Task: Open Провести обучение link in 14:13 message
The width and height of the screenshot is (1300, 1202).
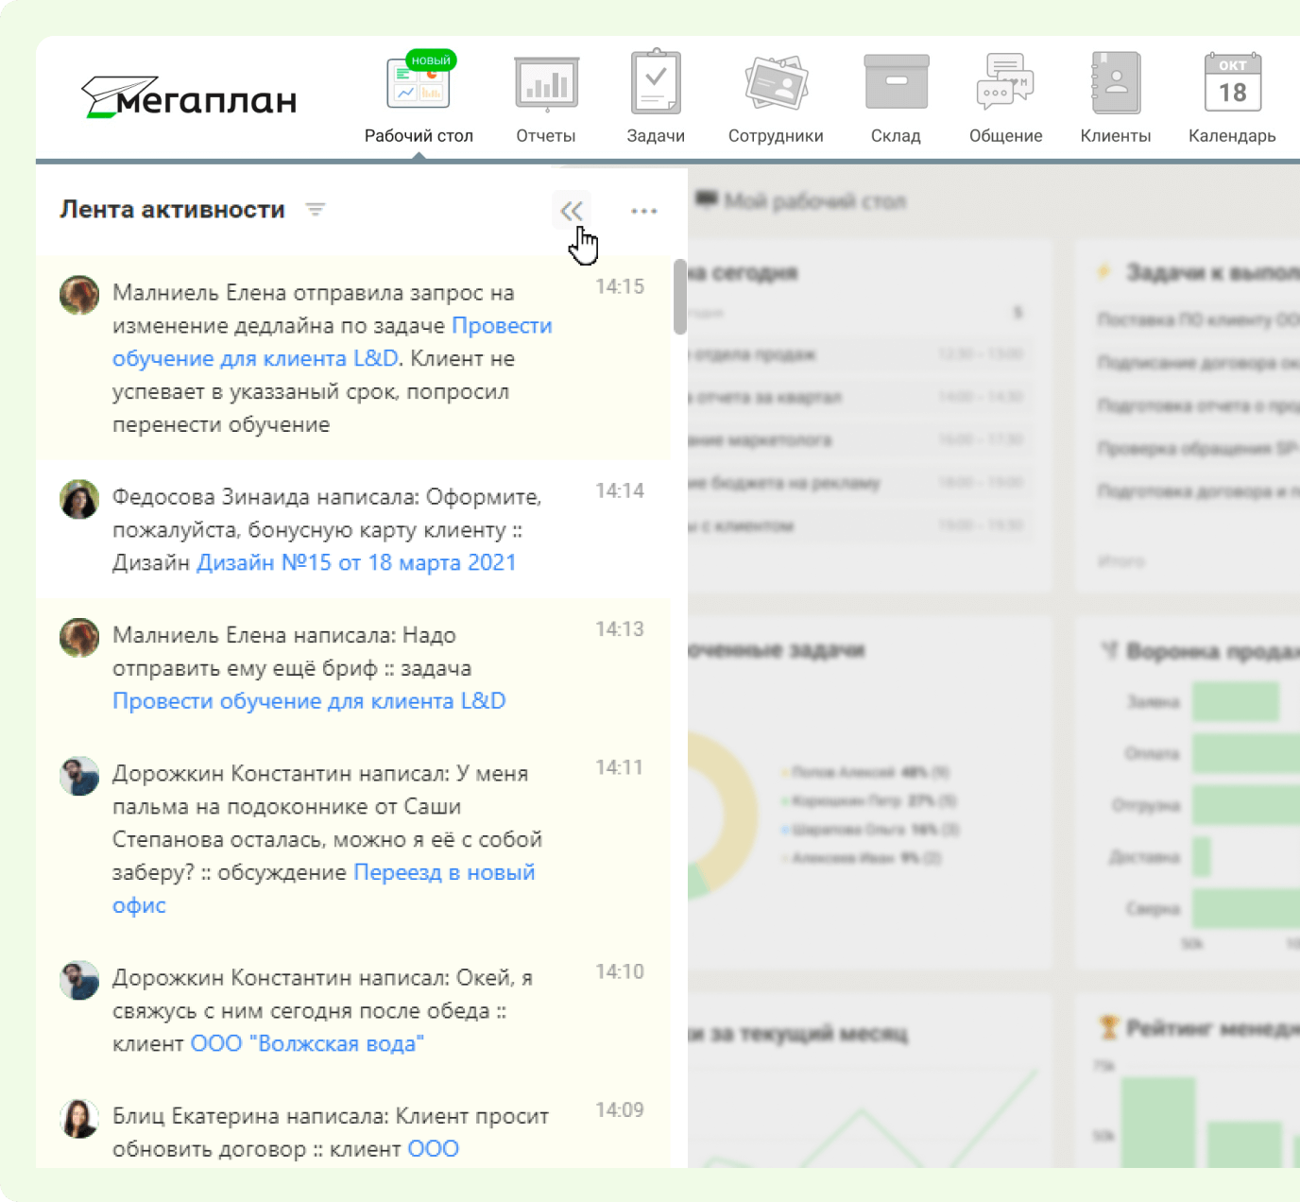Action: [x=309, y=701]
